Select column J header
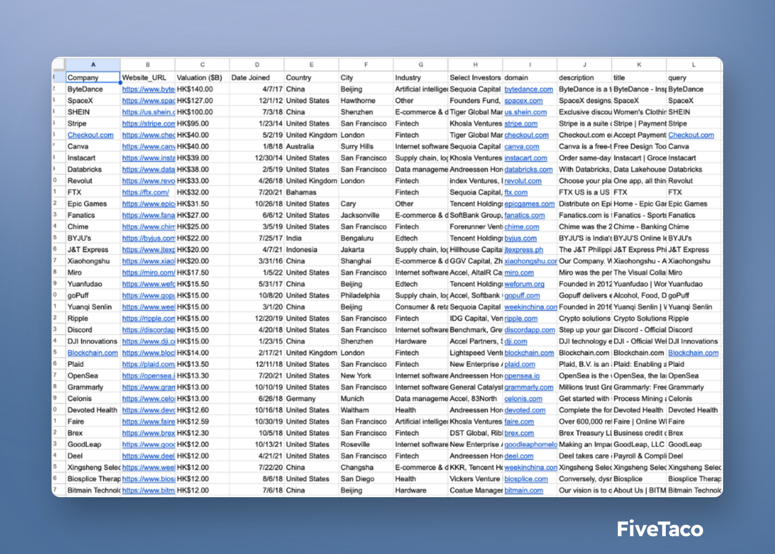The width and height of the screenshot is (775, 554). (x=585, y=64)
